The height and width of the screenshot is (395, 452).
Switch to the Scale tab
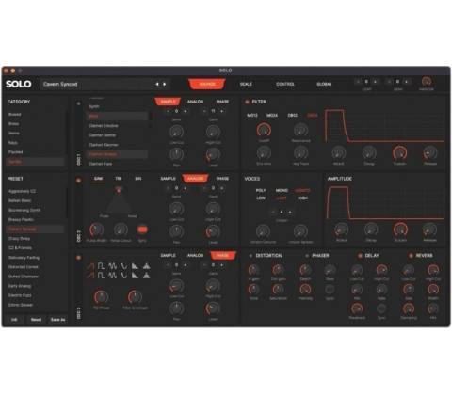(246, 84)
